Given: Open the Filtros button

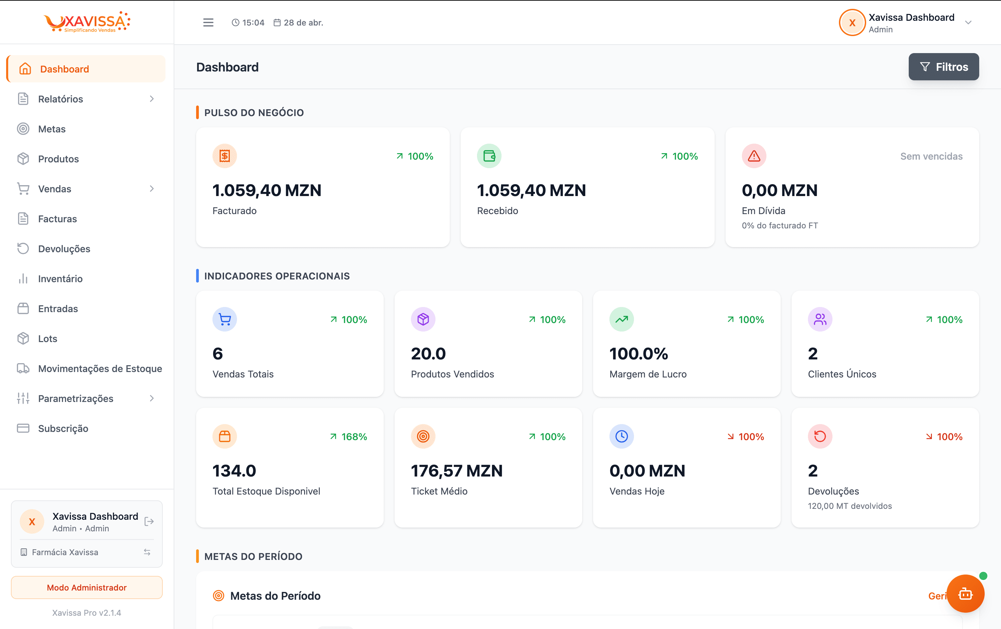Looking at the screenshot, I should click(944, 66).
